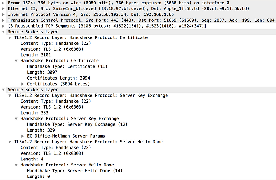The width and height of the screenshot is (276, 180).
Task: Expand the Ethernet II row
Action: click(3, 9)
